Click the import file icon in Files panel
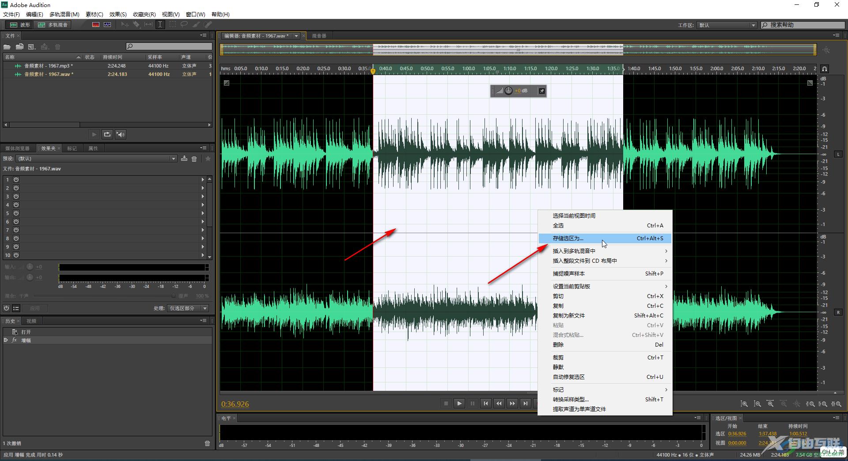Image resolution: width=848 pixels, height=461 pixels. click(19, 47)
